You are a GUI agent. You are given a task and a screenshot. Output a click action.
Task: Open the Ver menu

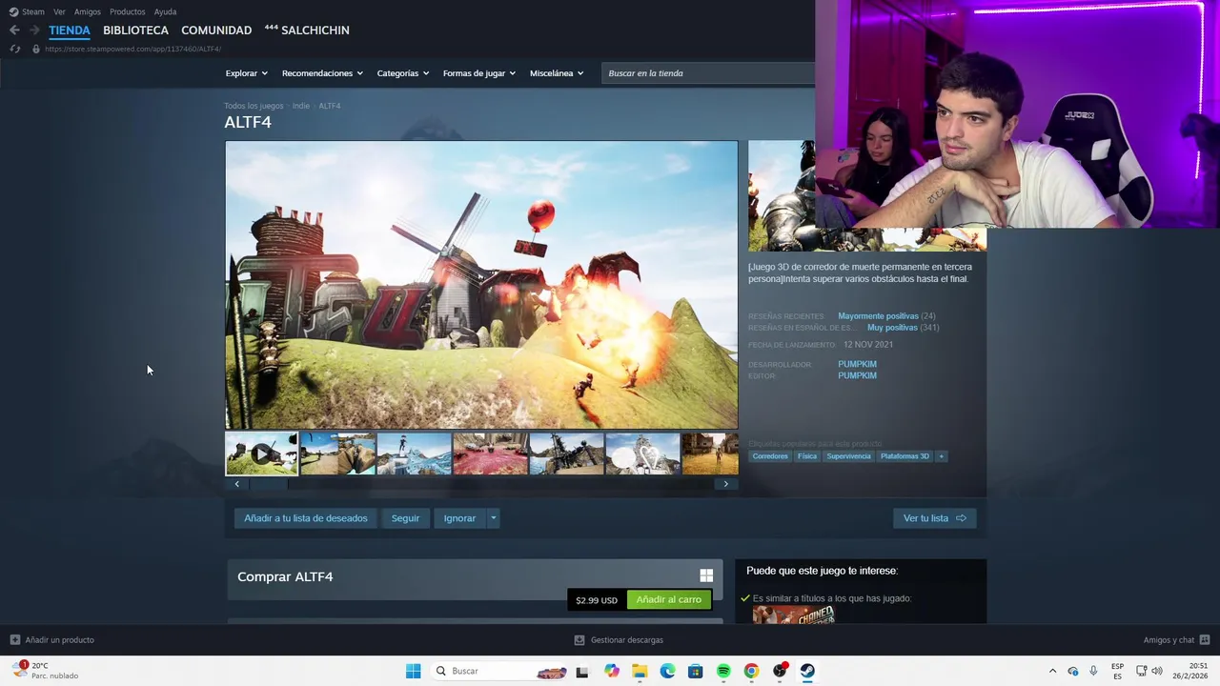click(59, 11)
